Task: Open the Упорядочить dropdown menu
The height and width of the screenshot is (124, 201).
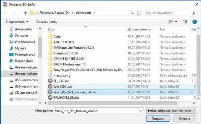Action: pyautogui.click(x=17, y=22)
